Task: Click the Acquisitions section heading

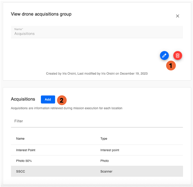Action: (x=23, y=99)
